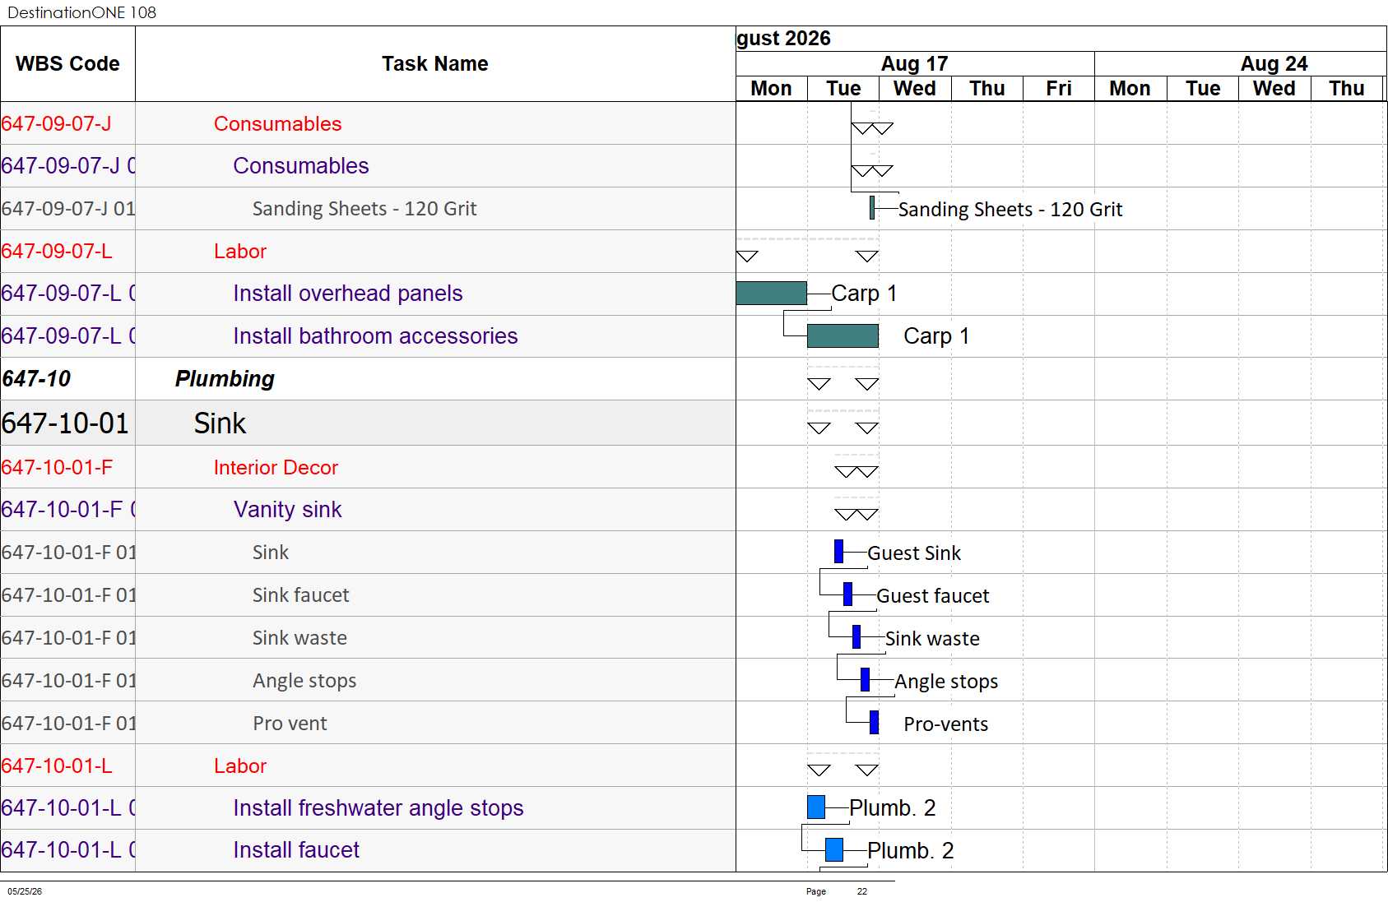Select the Sink waste blue bar
This screenshot has height=902, width=1388.
click(x=856, y=636)
